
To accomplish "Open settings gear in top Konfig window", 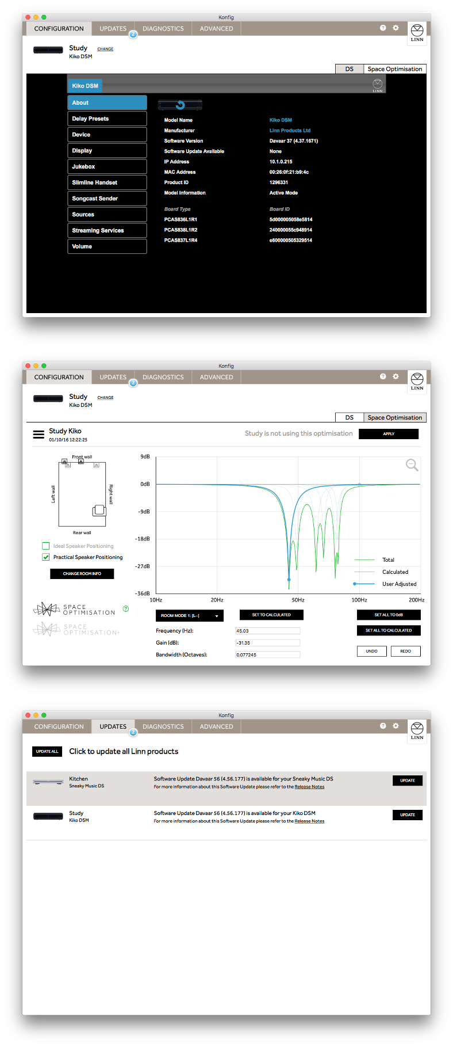I will [x=396, y=28].
